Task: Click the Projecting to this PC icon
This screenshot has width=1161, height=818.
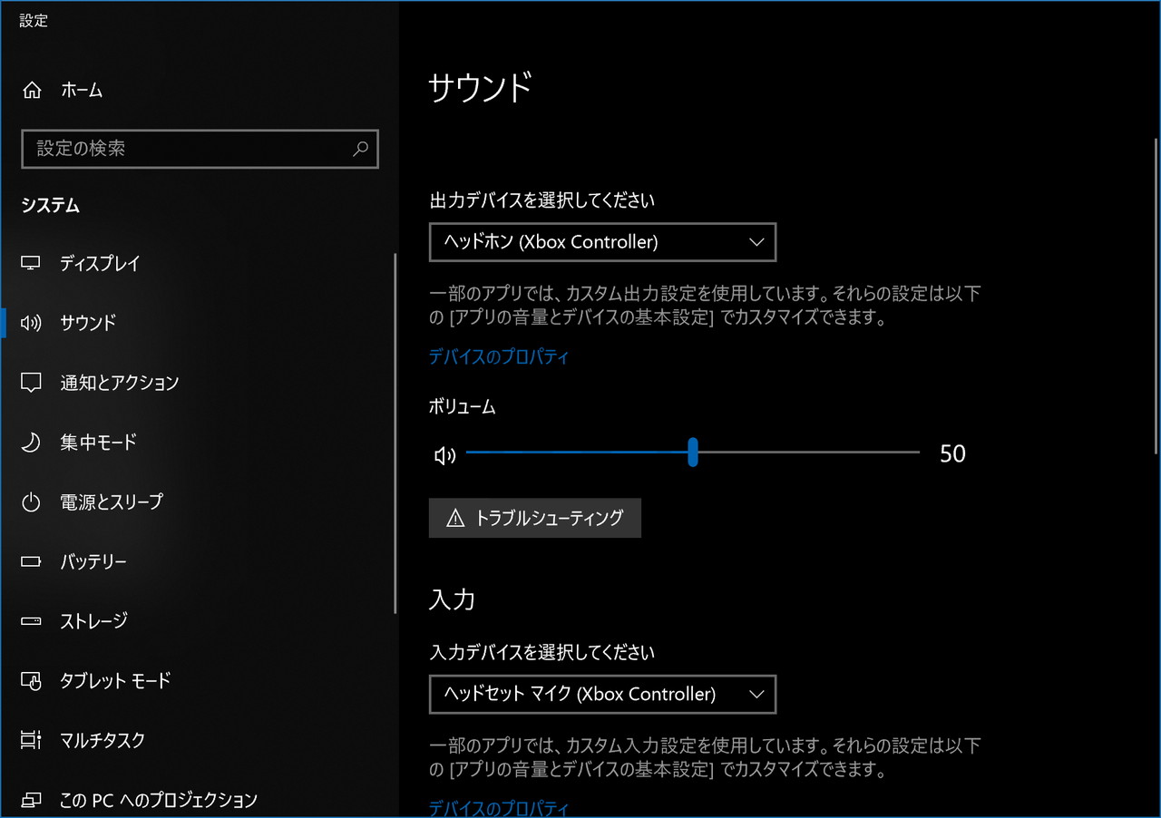Action: 32,800
